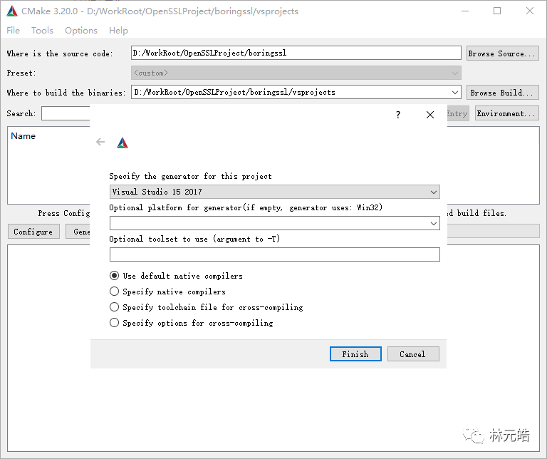The height and width of the screenshot is (459, 547).
Task: Expand the build binaries path dropdown
Action: click(x=455, y=93)
